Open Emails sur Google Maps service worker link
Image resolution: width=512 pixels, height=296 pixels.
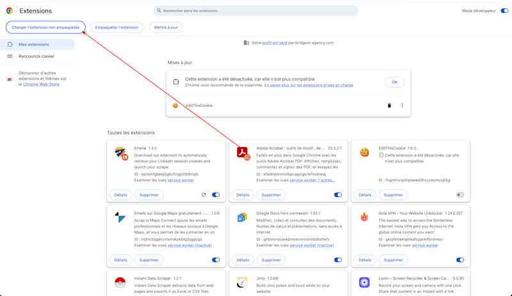[189, 245]
